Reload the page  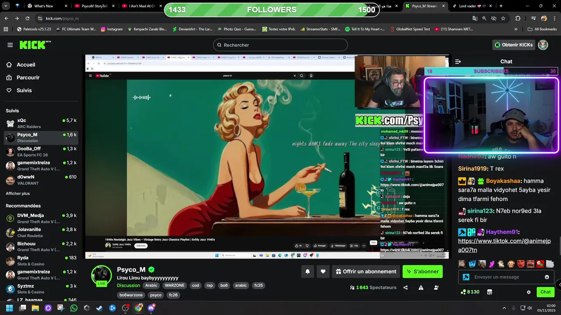pos(28,18)
